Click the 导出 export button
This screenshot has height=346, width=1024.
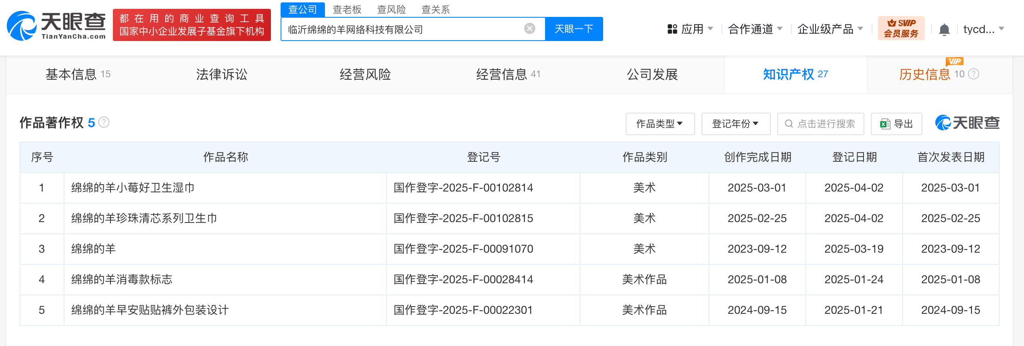pos(896,124)
